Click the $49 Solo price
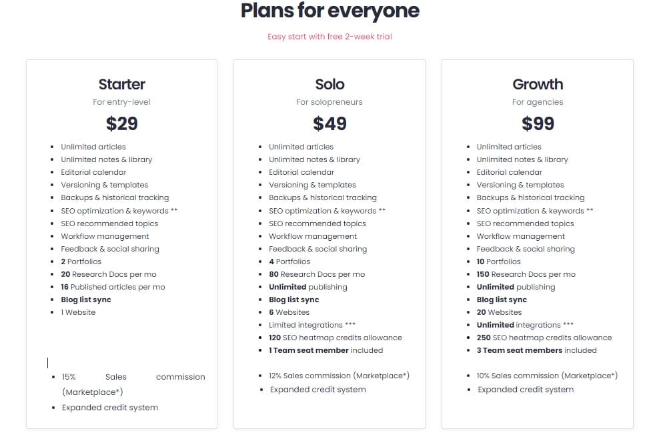 329,123
